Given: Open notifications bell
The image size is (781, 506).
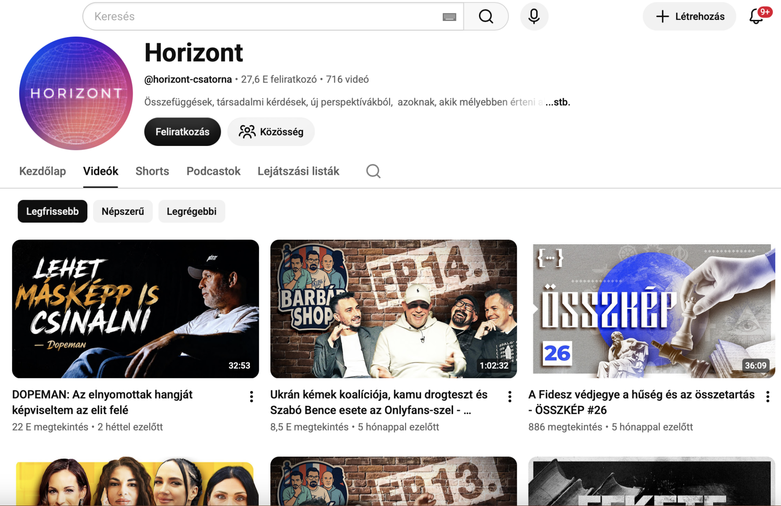Looking at the screenshot, I should pyautogui.click(x=757, y=16).
